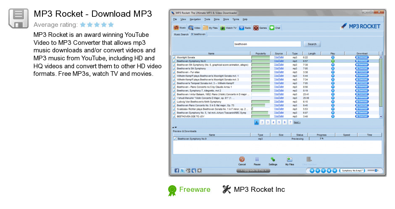
Task: Play Ludwig Van Beethoven's Ninth Symphony
Action: (333, 102)
